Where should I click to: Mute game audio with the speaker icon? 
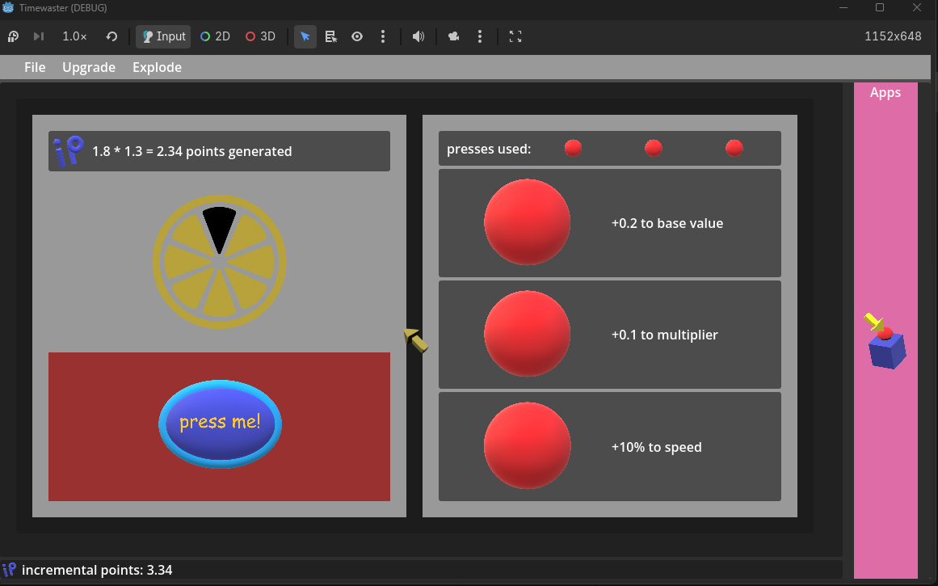419,36
